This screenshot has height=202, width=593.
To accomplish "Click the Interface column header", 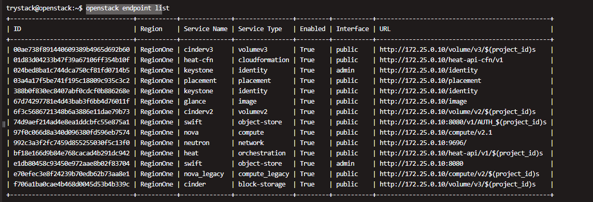I will (353, 29).
